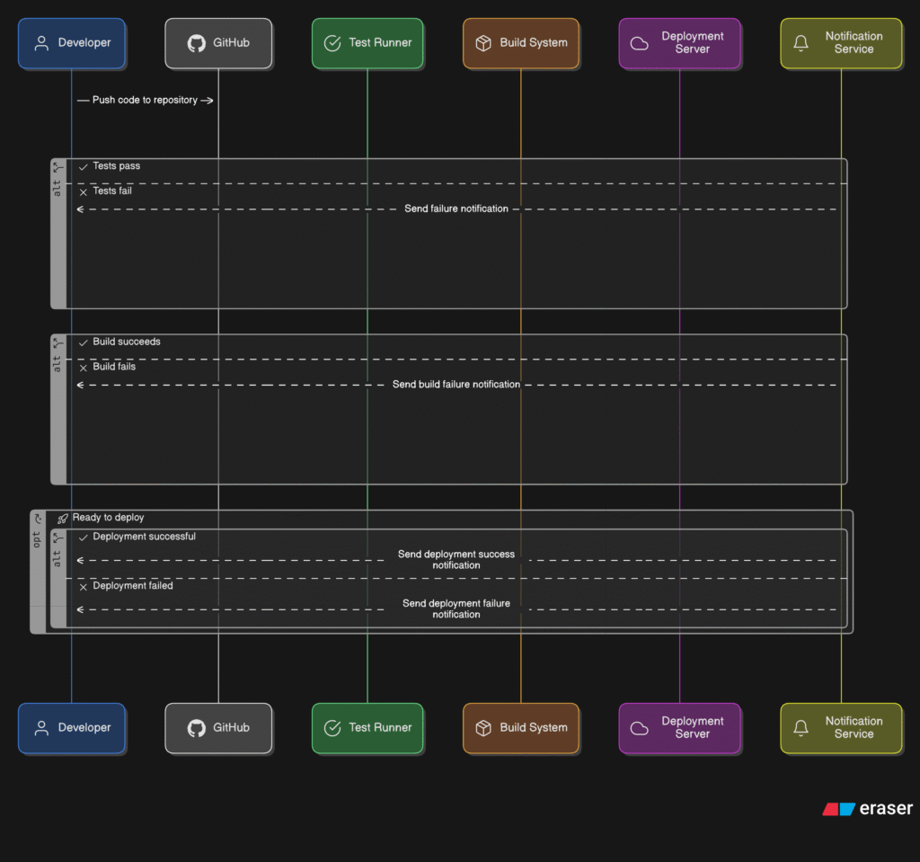920x862 pixels.
Task: Click the Test Runner label in the top actor box
Action: pos(380,43)
